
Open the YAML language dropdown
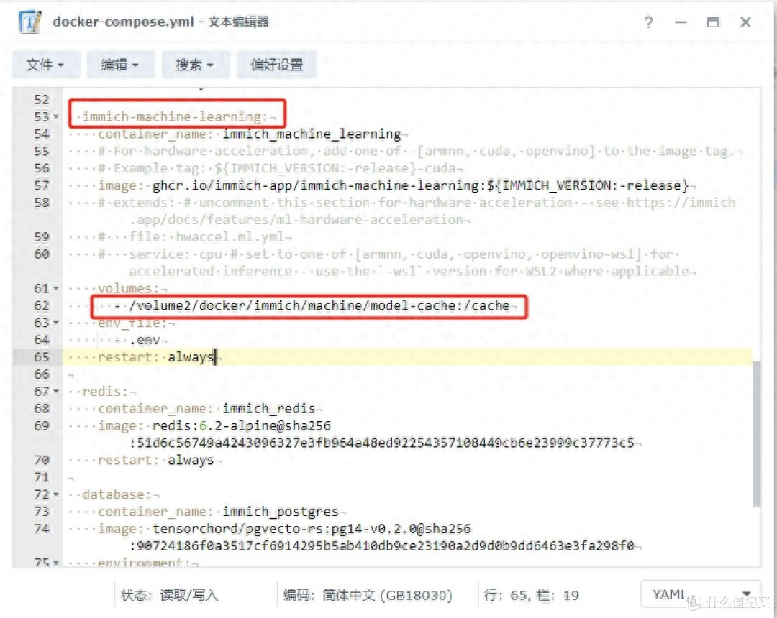coord(701,594)
